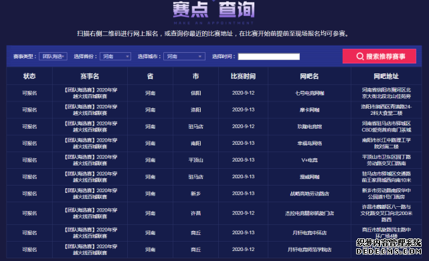
Task: Click the address cell starting 平顶山市卫东区
Action: pyautogui.click(x=386, y=160)
